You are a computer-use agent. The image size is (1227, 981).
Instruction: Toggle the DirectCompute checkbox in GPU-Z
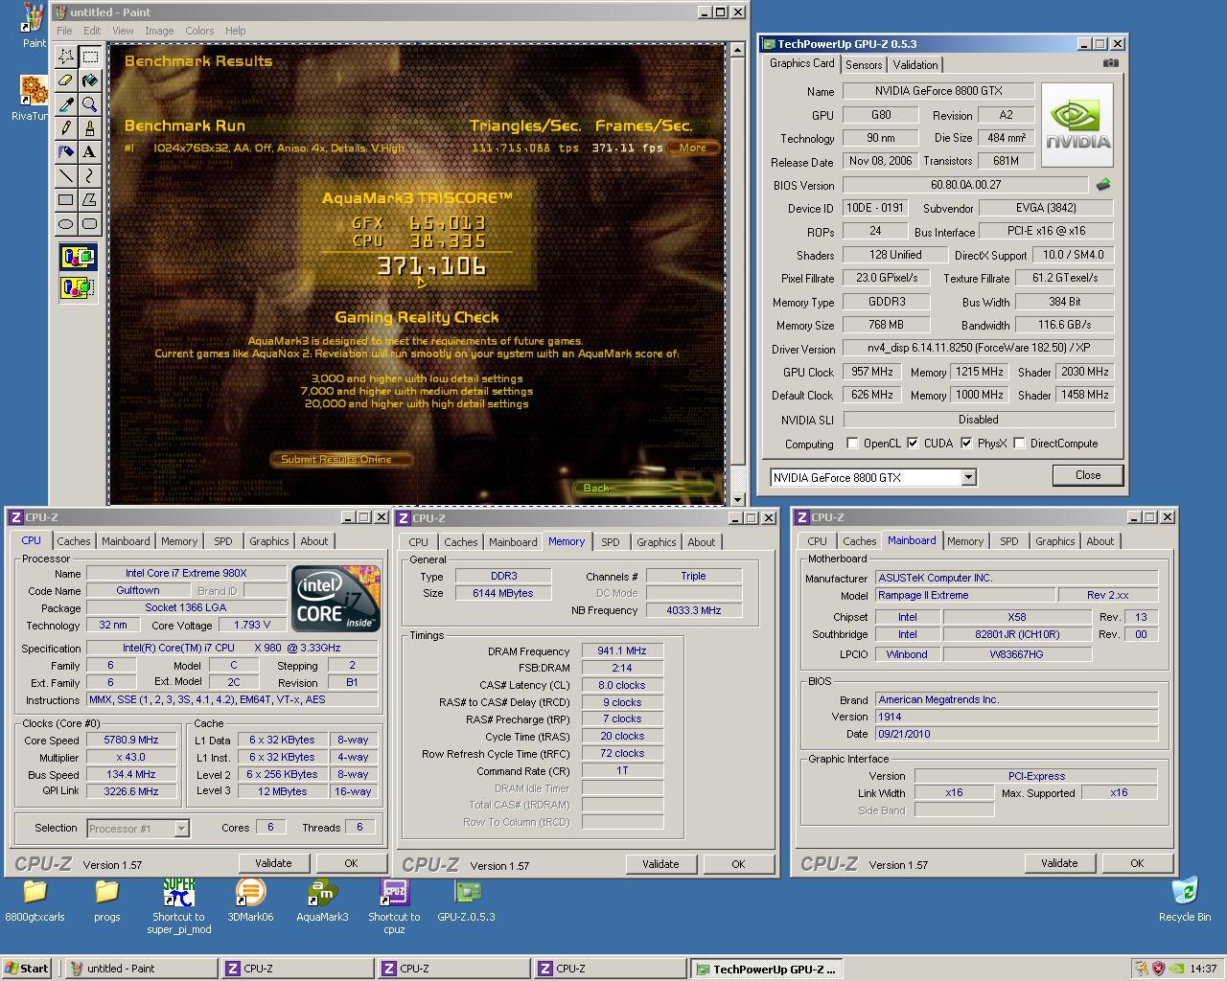1019,444
